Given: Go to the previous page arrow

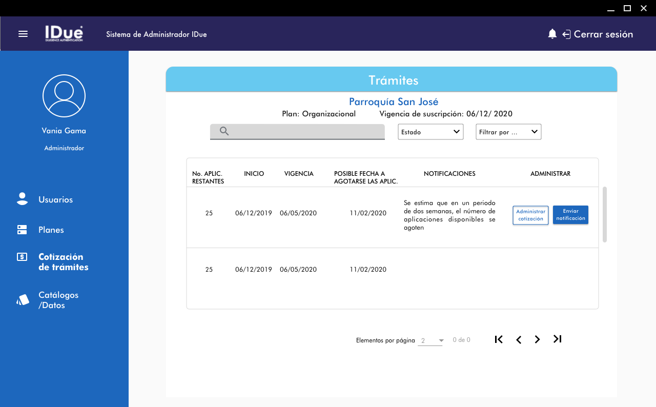Looking at the screenshot, I should tap(519, 340).
